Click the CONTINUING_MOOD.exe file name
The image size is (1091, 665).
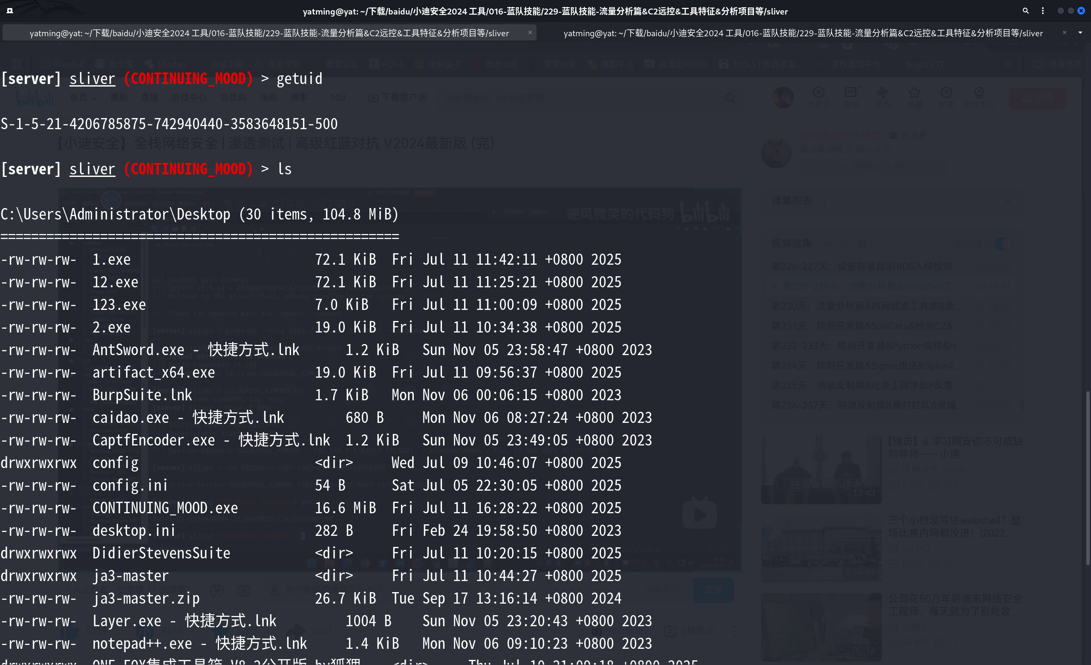[165, 508]
